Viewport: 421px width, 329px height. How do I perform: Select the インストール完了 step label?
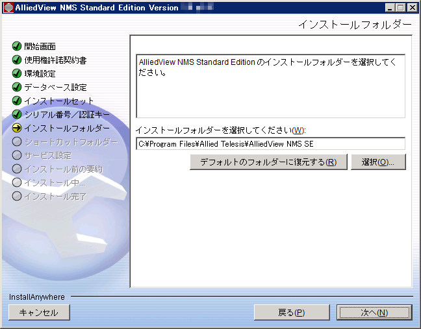coord(55,197)
